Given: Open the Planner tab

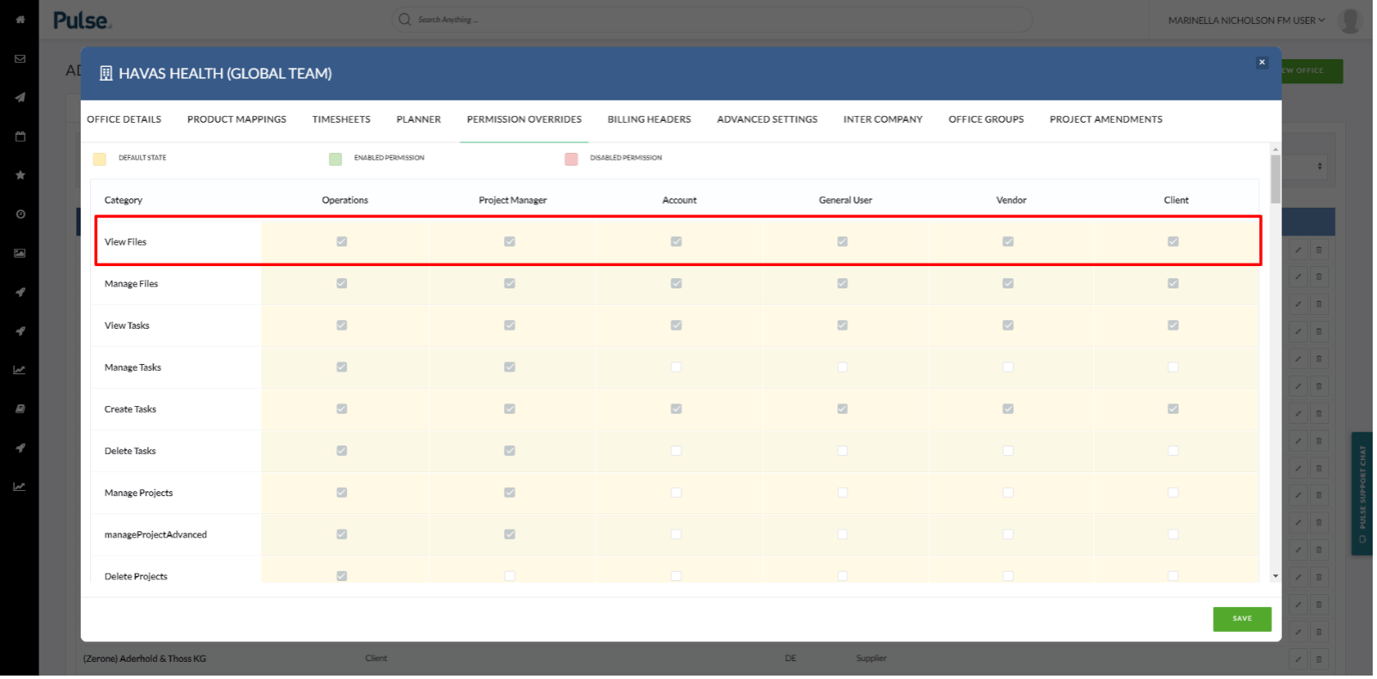Looking at the screenshot, I should (420, 120).
